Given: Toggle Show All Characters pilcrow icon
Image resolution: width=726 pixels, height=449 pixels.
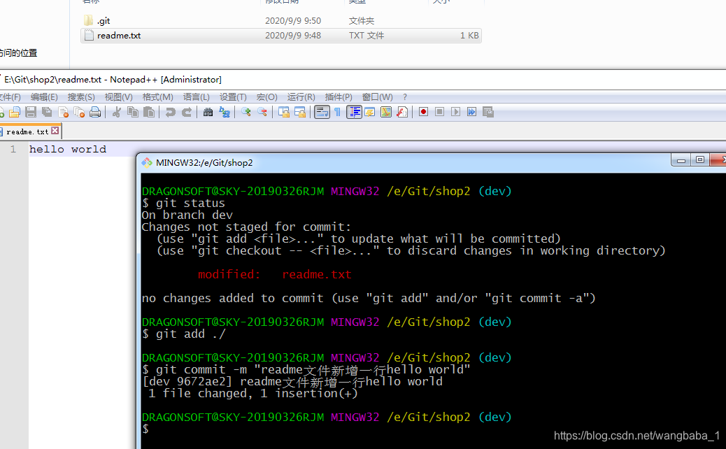Looking at the screenshot, I should click(338, 112).
